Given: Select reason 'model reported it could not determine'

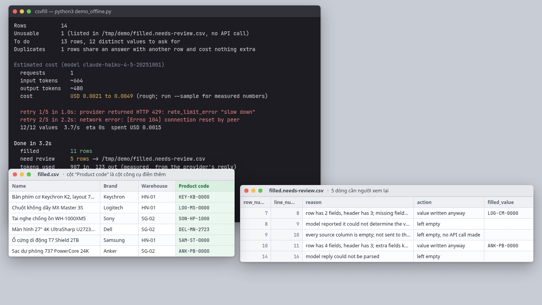Looking at the screenshot, I should click(x=358, y=224).
